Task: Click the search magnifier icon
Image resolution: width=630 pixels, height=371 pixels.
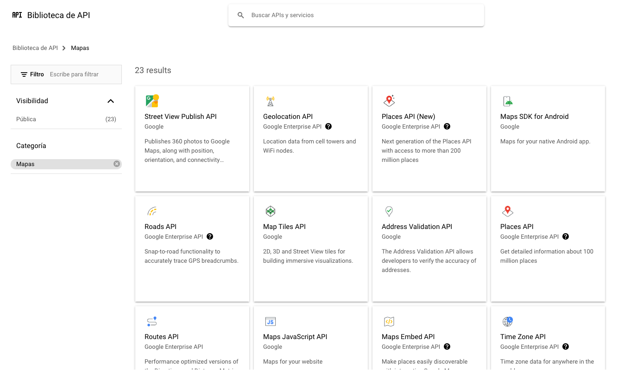Action: coord(241,15)
